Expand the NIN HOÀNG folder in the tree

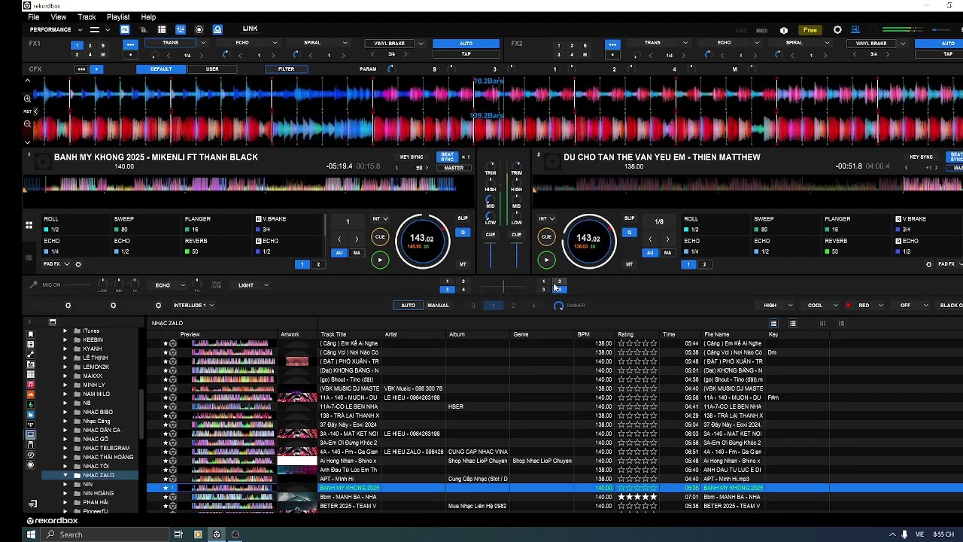(x=65, y=493)
